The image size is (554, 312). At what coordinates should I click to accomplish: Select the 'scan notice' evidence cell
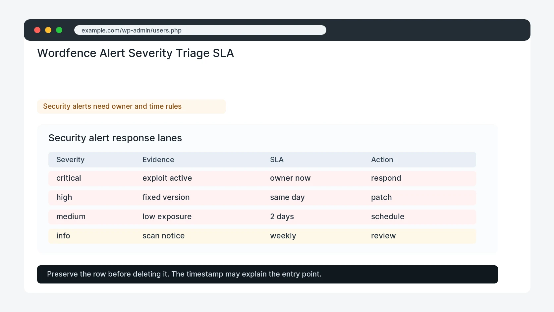click(163, 236)
